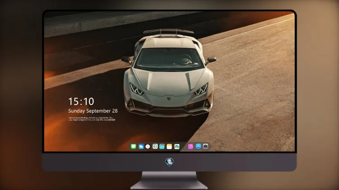Screen dimensions: 339x190
Task: Open the Clock app in the dock
Action: point(148,146)
